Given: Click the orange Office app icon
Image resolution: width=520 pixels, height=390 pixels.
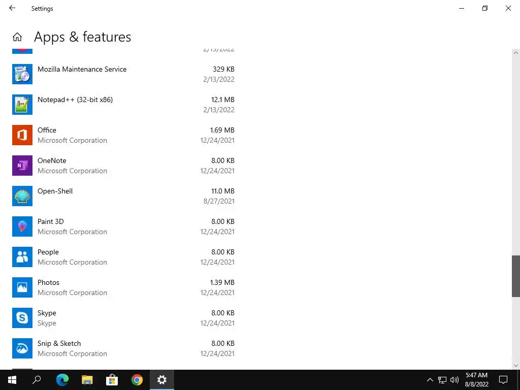Looking at the screenshot, I should (x=22, y=135).
